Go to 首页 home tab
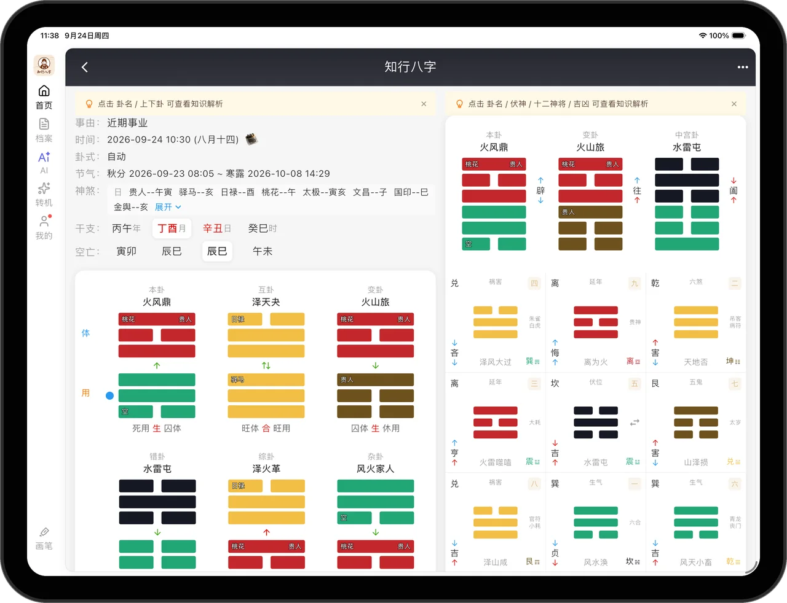787x603 pixels. pyautogui.click(x=44, y=98)
